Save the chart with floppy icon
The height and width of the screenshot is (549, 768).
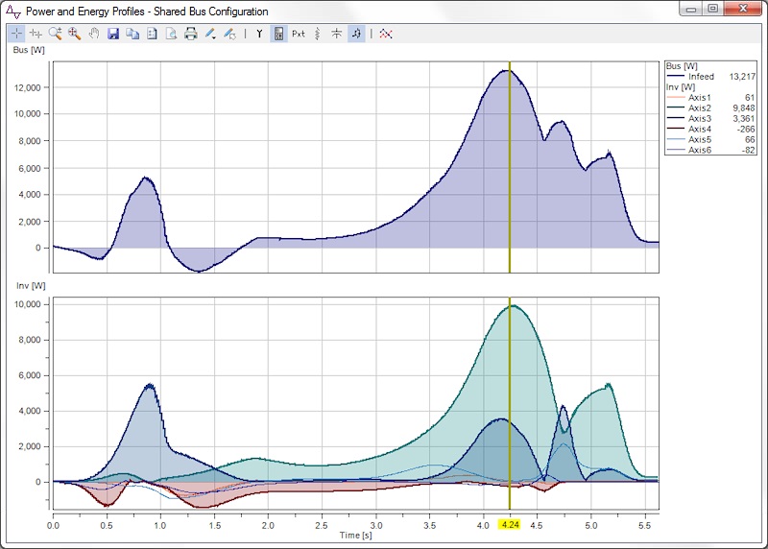[x=113, y=34]
